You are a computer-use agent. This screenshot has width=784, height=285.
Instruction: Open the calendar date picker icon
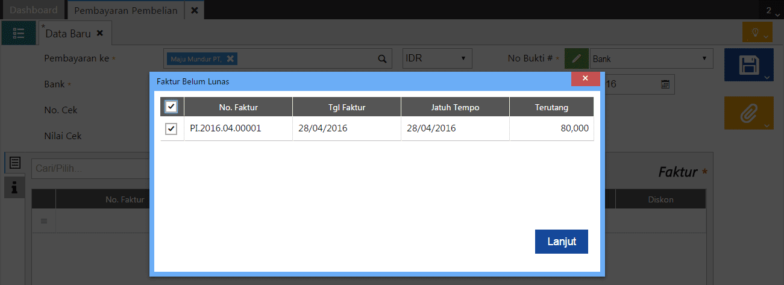(x=665, y=84)
